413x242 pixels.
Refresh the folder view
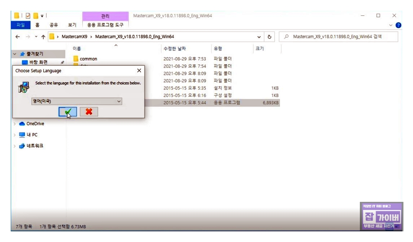point(269,37)
